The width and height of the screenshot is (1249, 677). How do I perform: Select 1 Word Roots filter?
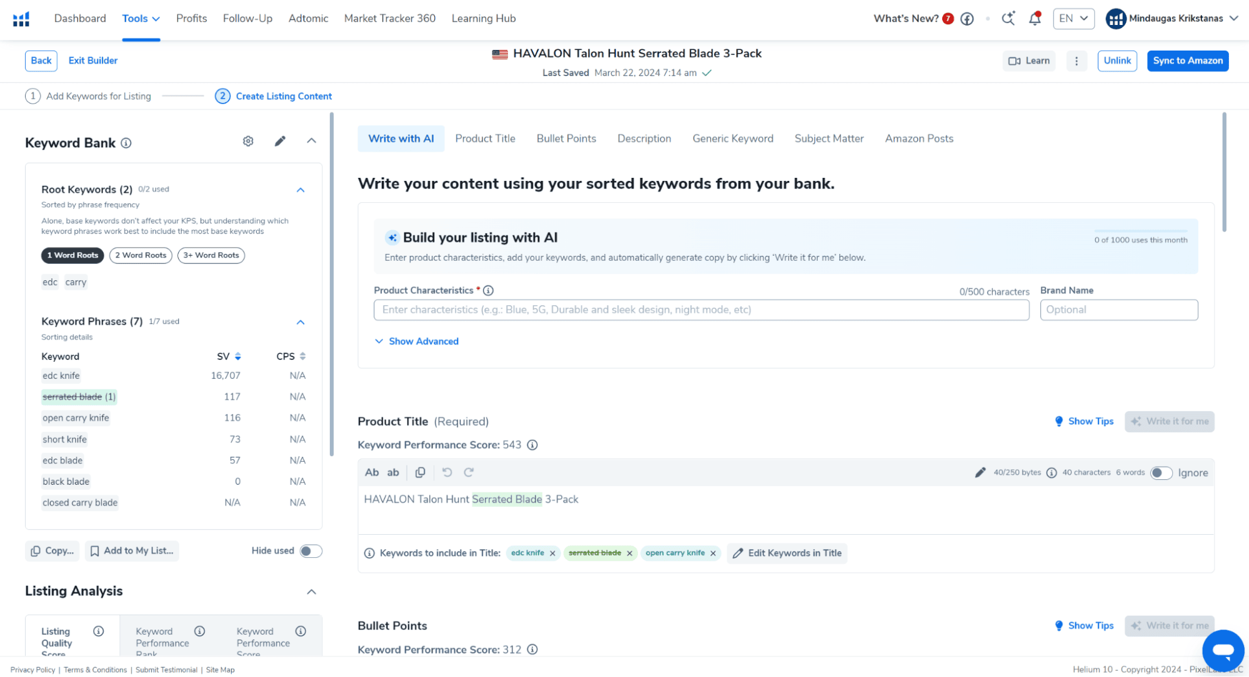pos(72,255)
